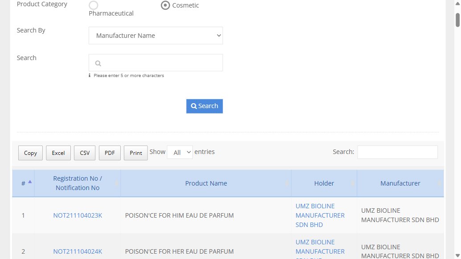
Task: Export the table as CSV
Action: [85, 153]
